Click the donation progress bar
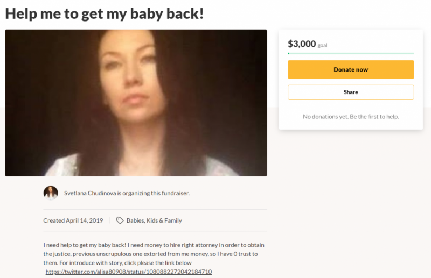The width and height of the screenshot is (431, 278). (x=351, y=54)
